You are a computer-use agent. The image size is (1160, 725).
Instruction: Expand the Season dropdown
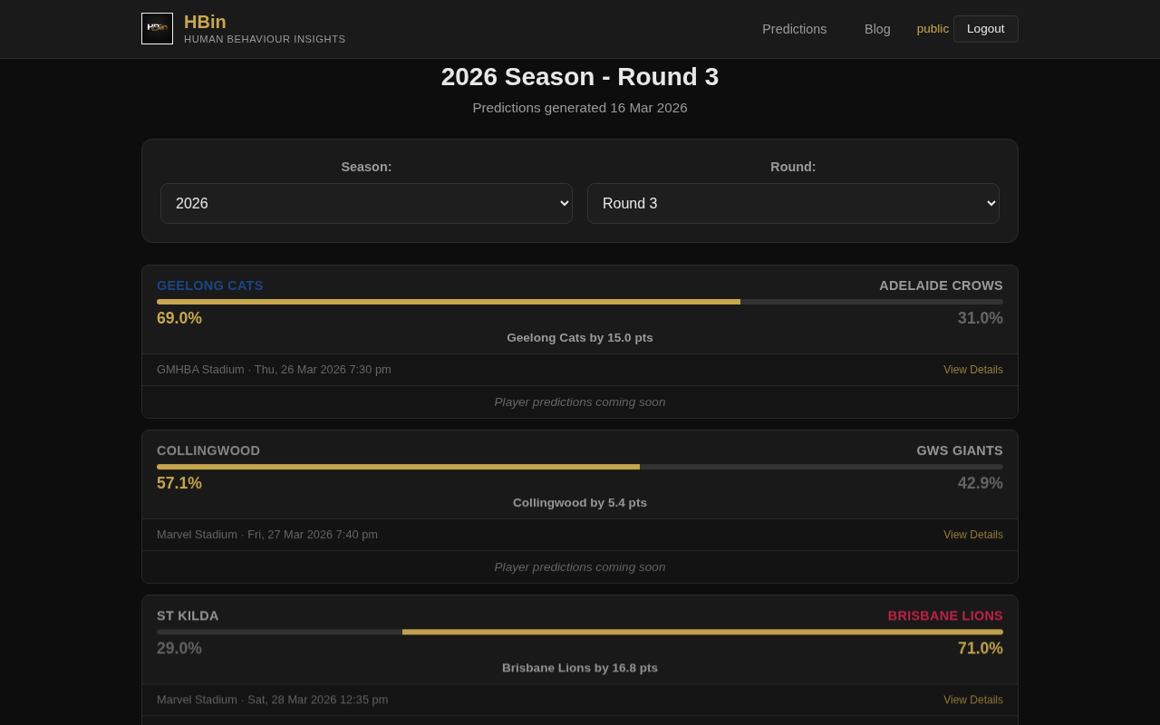click(x=366, y=203)
